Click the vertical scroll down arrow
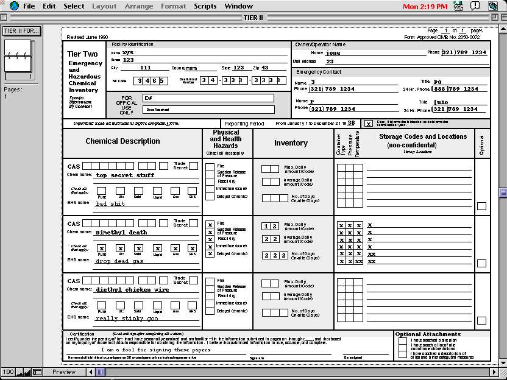This screenshot has height=380, width=507. pyautogui.click(x=503, y=364)
